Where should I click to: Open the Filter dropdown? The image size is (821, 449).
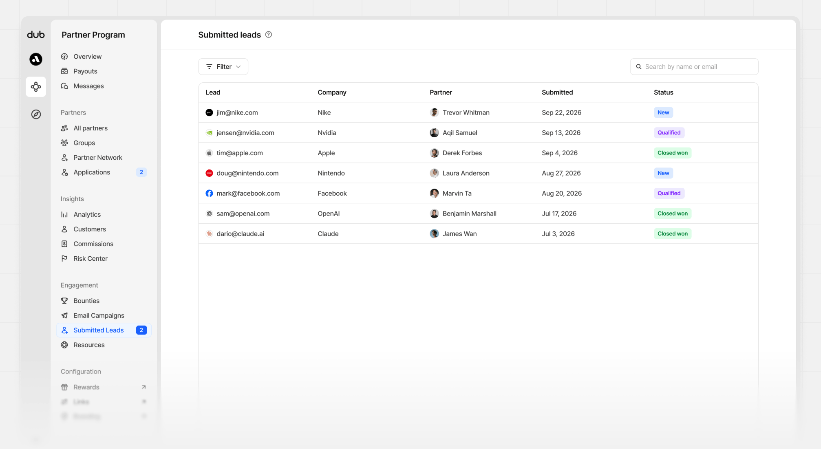(x=223, y=67)
